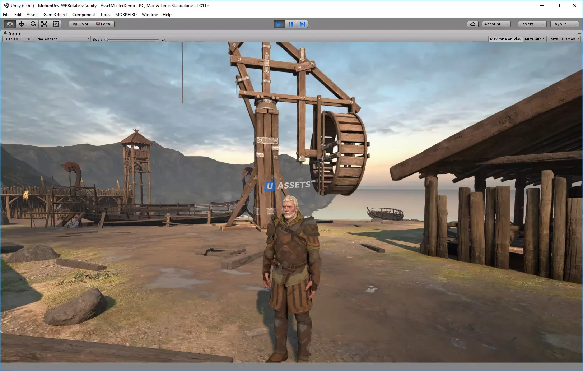Click the Game view Scale slider
Viewport: 583px width, 371px height.
point(132,39)
